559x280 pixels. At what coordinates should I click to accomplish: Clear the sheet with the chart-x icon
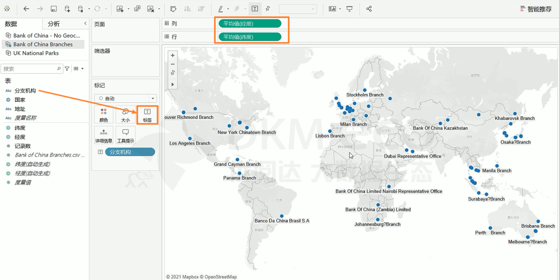pyautogui.click(x=151, y=9)
